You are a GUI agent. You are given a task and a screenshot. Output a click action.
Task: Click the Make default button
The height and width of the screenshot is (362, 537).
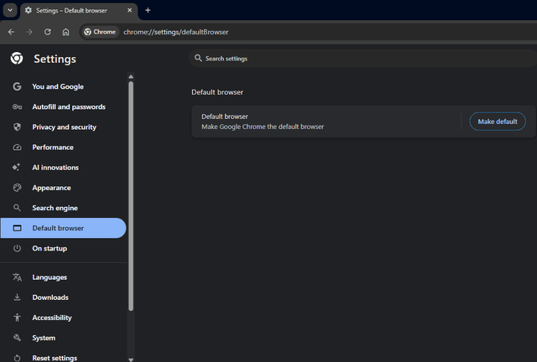(x=498, y=122)
